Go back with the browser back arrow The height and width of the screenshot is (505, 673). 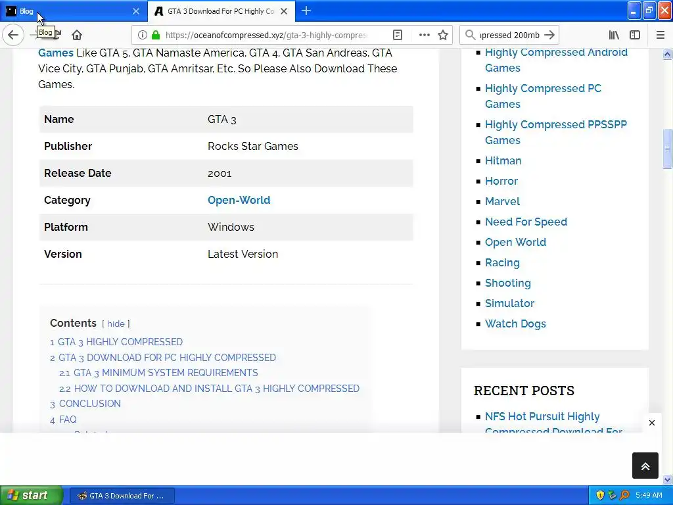[13, 35]
